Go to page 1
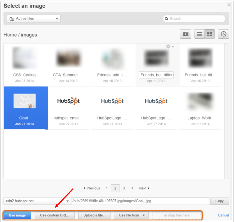The width and height of the screenshot is (234, 222). pyautogui.click(x=107, y=188)
